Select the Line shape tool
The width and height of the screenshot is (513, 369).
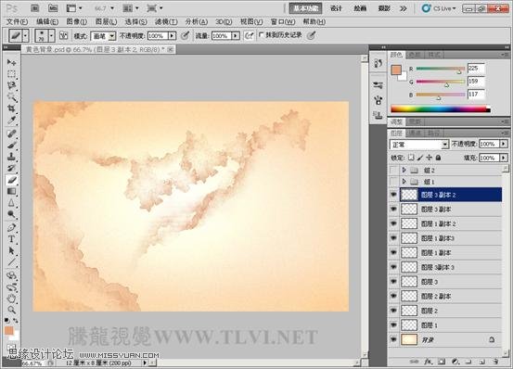12,262
